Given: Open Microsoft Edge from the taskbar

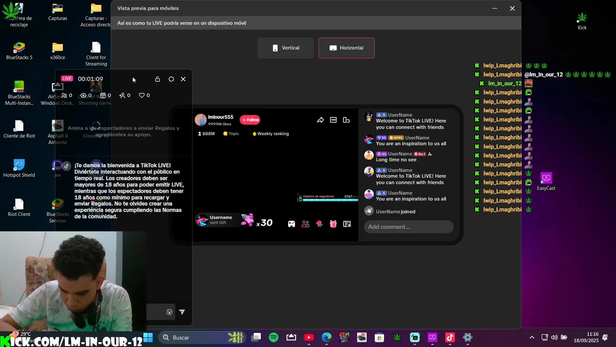Looking at the screenshot, I should [327, 337].
